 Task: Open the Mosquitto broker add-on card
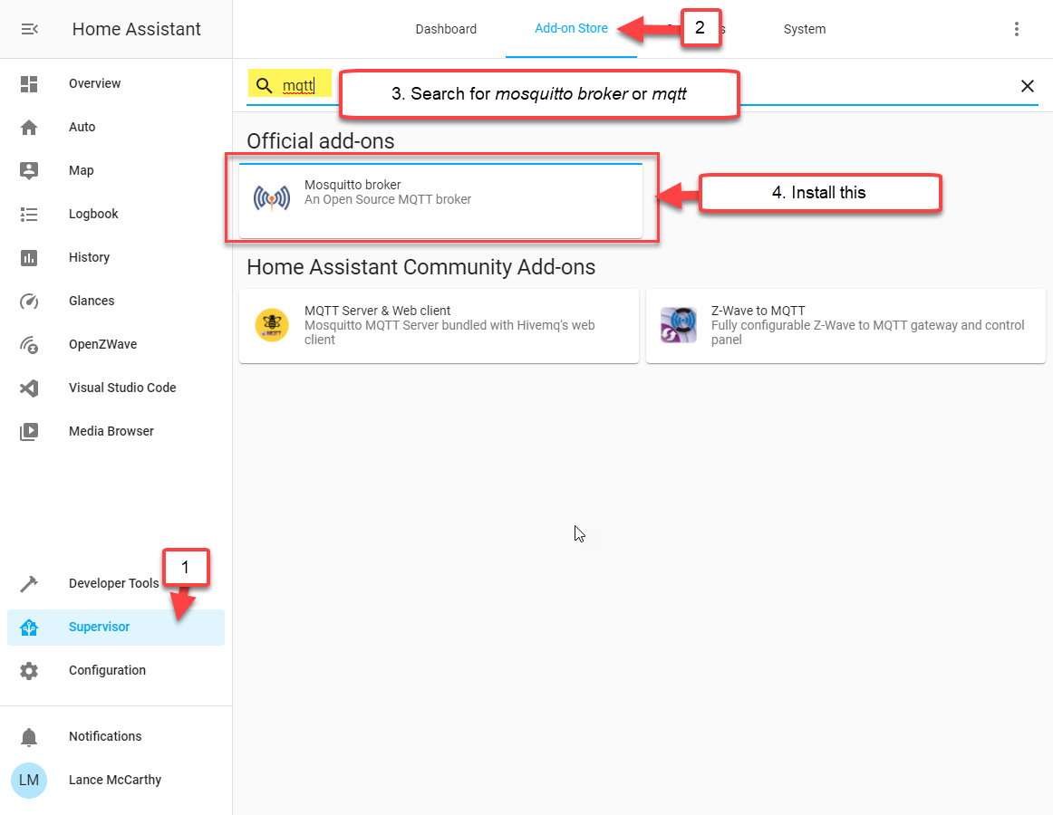click(x=440, y=199)
